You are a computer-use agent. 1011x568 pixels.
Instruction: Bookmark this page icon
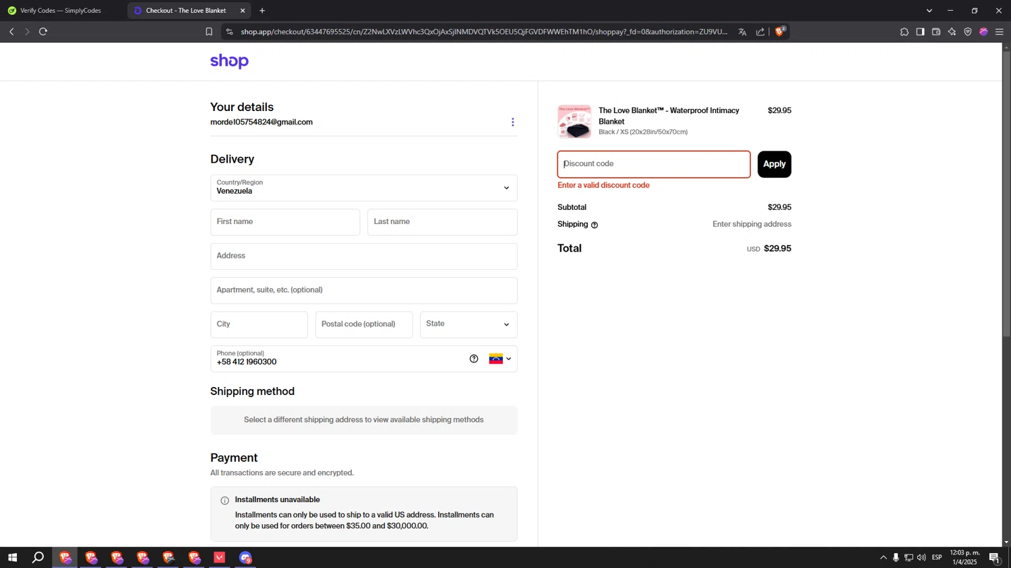[209, 32]
